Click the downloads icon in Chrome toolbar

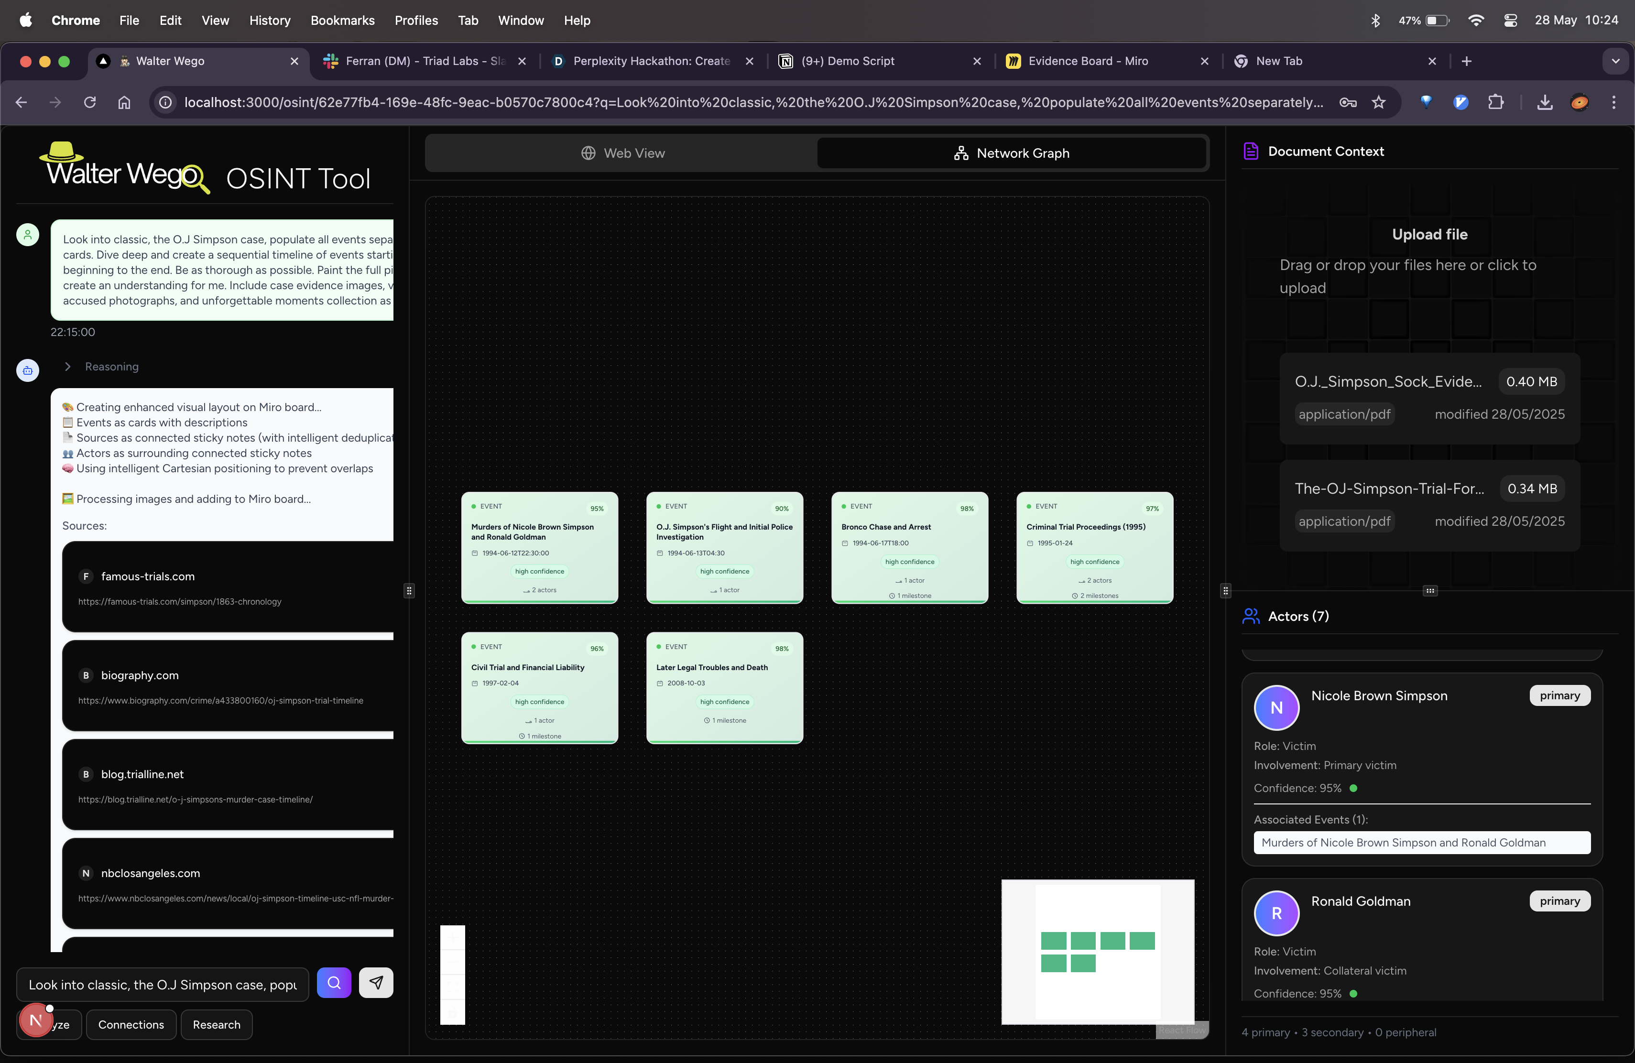[1545, 102]
